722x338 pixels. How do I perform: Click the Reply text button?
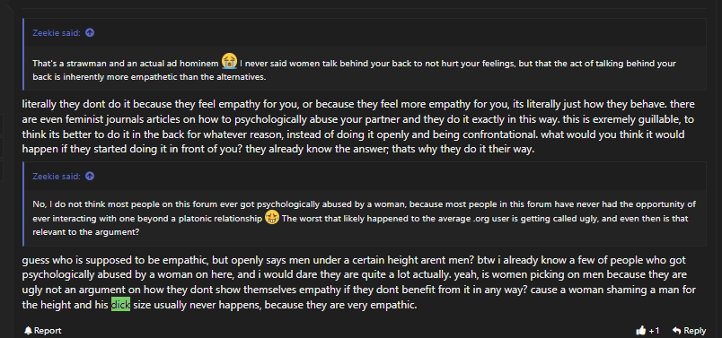(x=694, y=331)
